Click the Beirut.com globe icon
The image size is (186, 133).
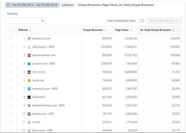pyautogui.click(x=29, y=131)
